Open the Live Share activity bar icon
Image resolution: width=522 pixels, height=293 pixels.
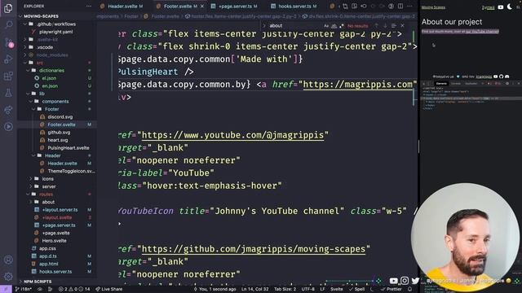pos(8,110)
